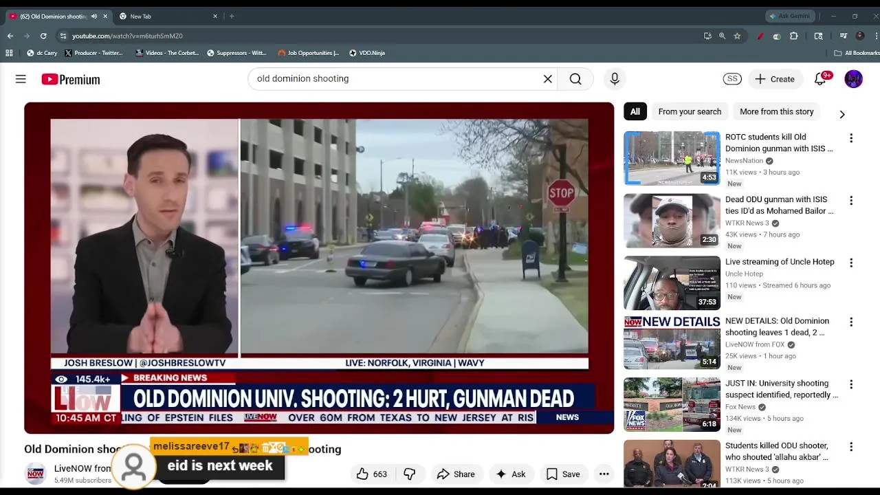Bookmark this page with the star

point(737,36)
